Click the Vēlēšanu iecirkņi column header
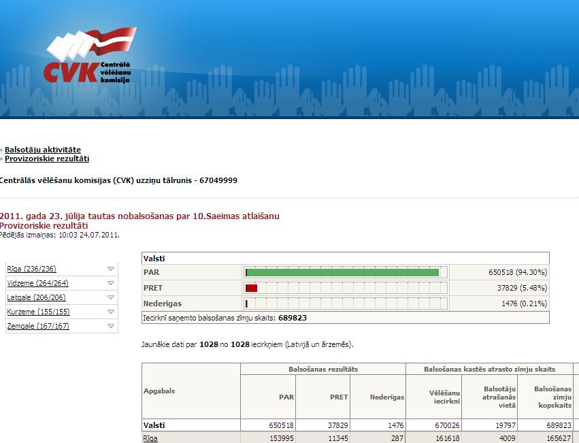This screenshot has width=579, height=443. (445, 397)
